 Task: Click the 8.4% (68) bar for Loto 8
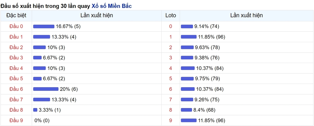tap(187, 110)
